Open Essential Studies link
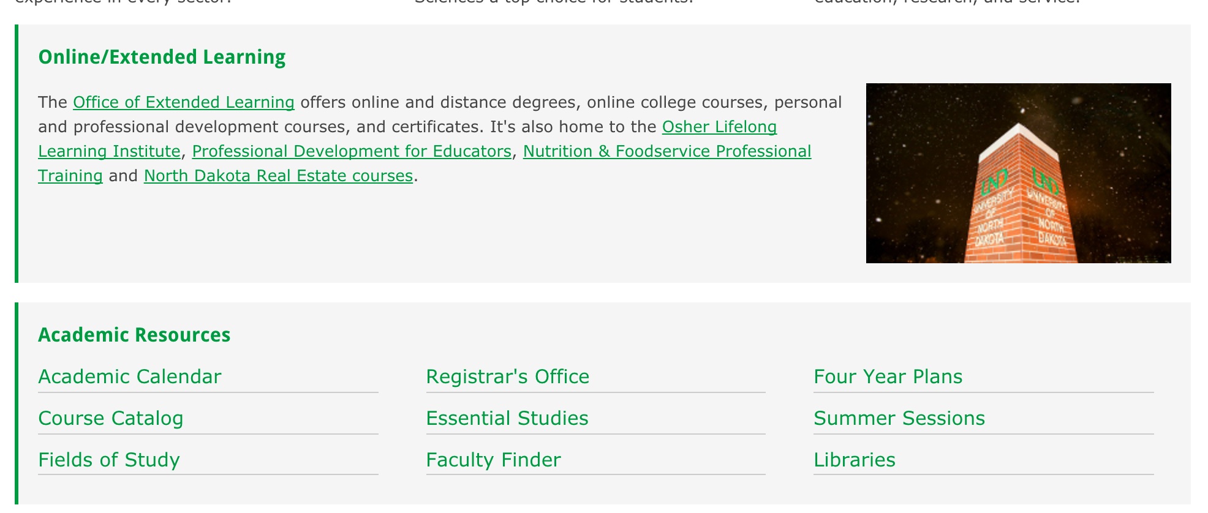This screenshot has height=513, width=1208. 507,418
